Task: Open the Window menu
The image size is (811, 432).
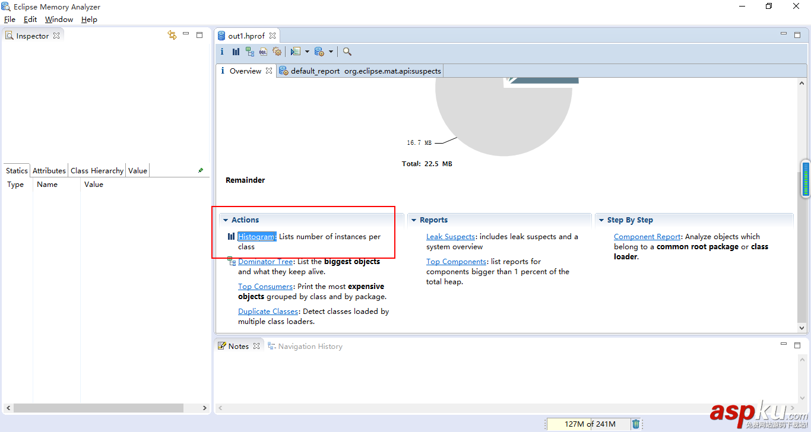Action: pos(59,20)
